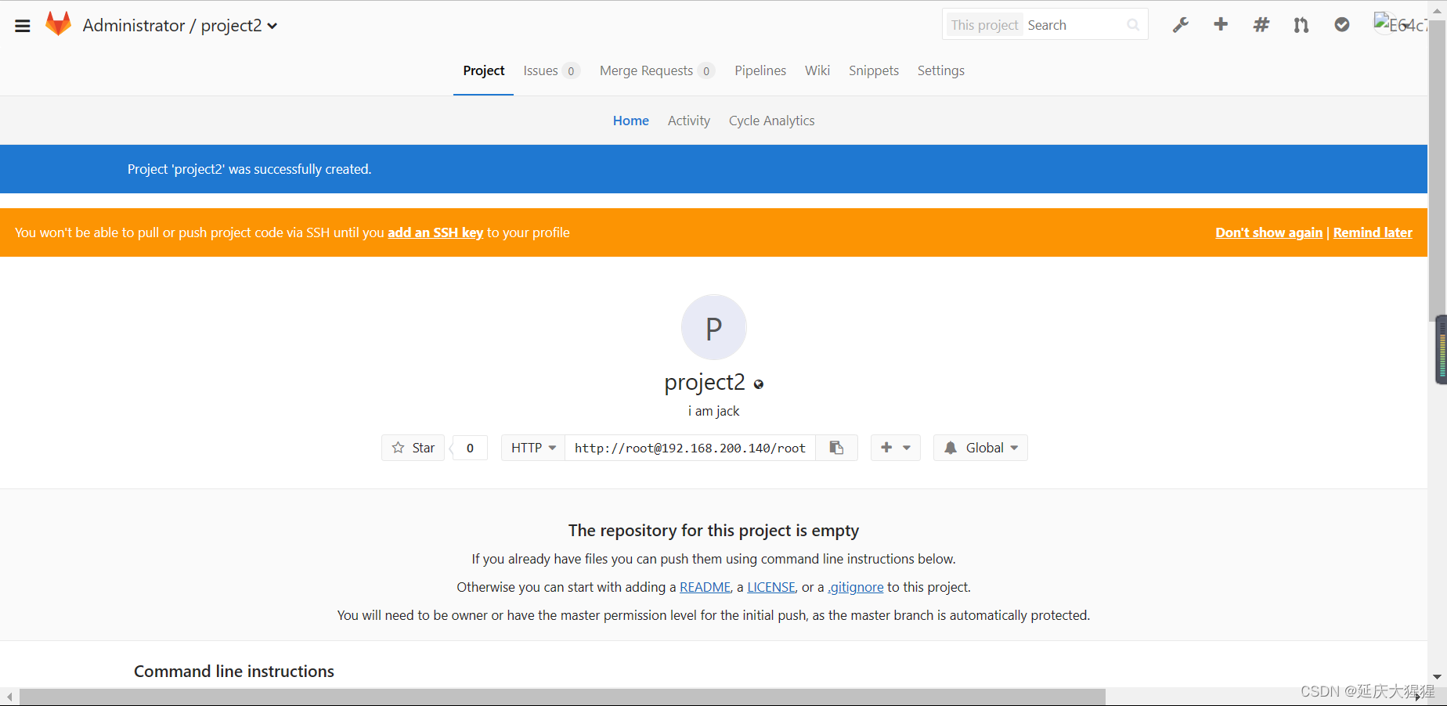This screenshot has width=1447, height=706.
Task: Copy repository URL to clipboard
Action: [836, 448]
